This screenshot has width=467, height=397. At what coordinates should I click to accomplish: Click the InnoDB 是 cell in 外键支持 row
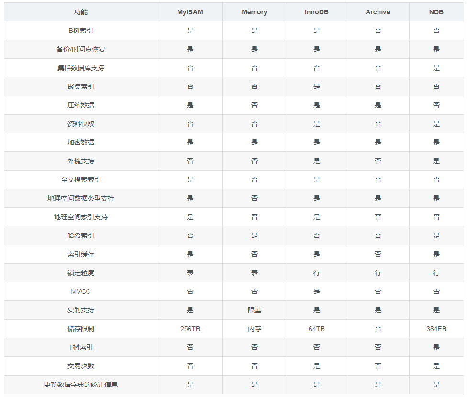pos(317,161)
